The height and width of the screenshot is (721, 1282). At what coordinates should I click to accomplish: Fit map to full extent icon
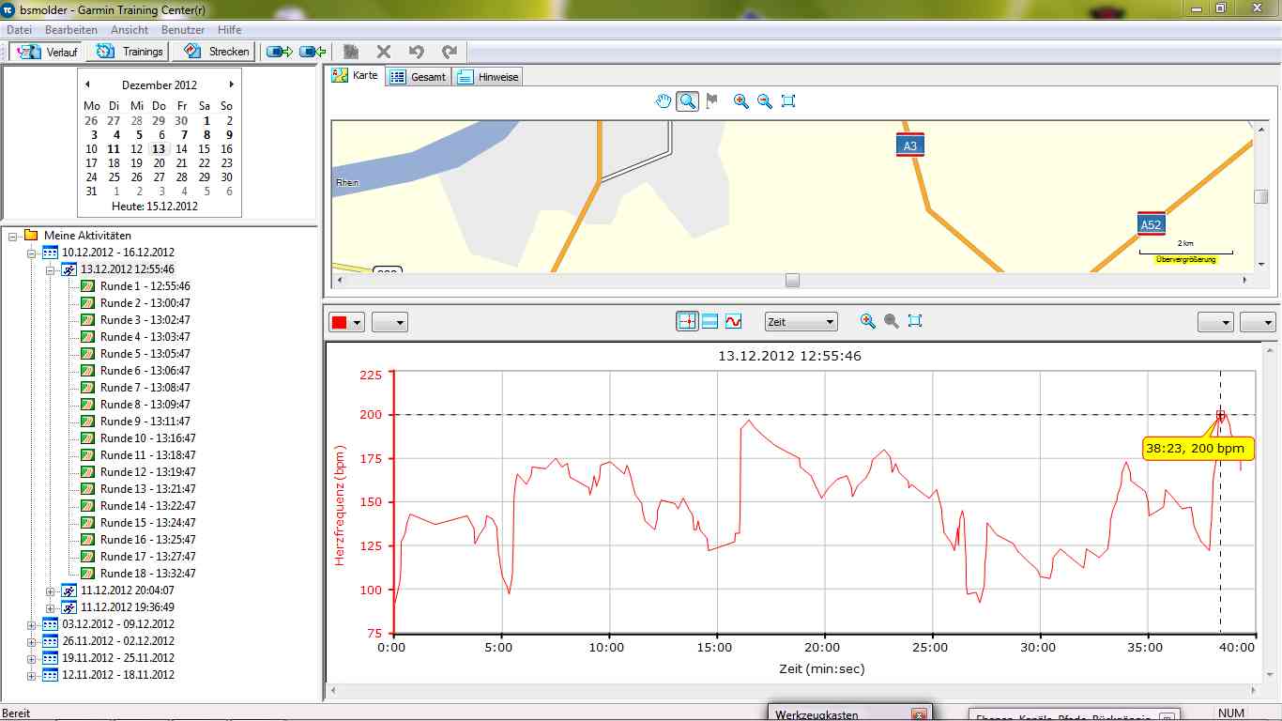(788, 101)
